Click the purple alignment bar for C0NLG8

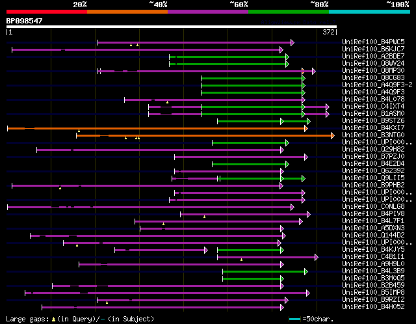click(149, 207)
